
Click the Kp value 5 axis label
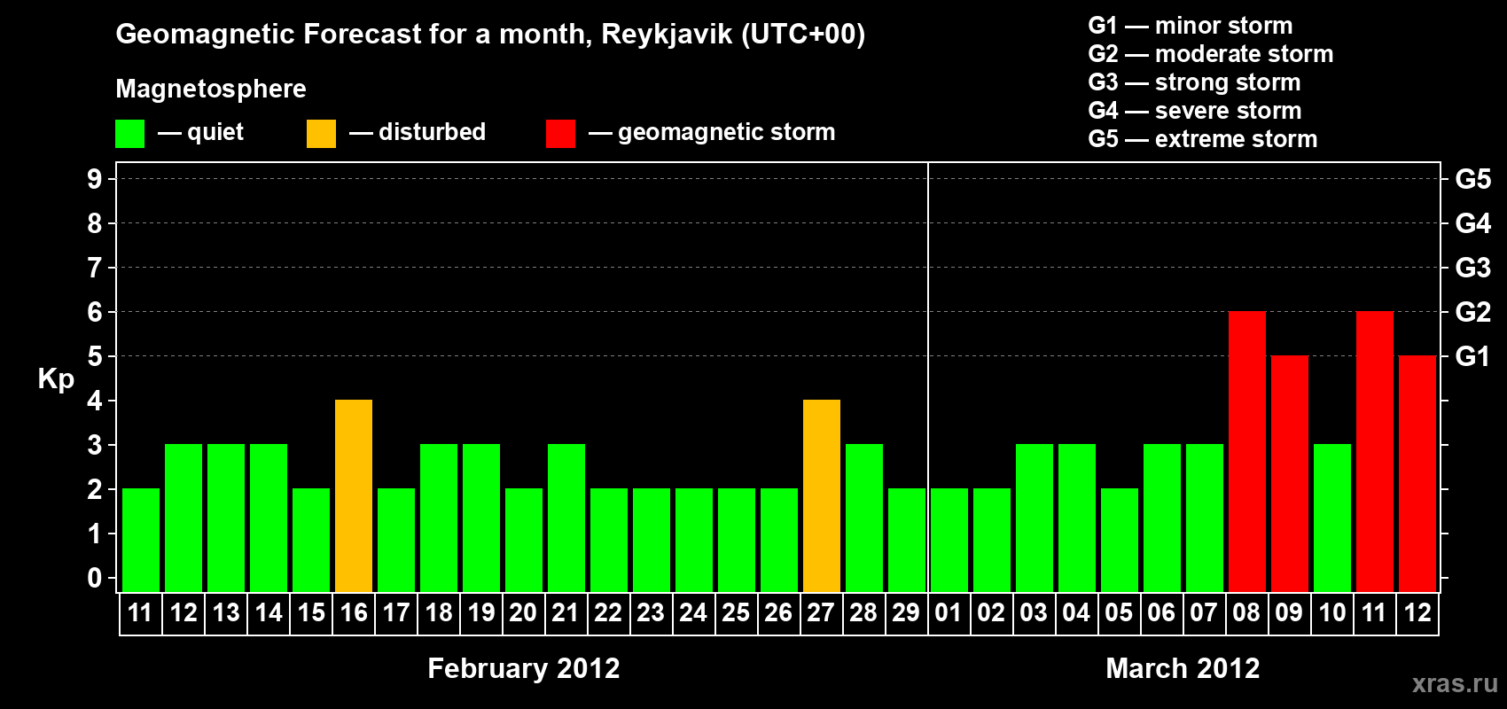point(95,356)
